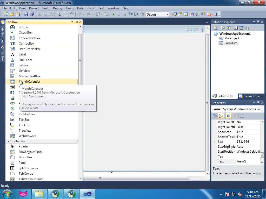Toggle auto-hide pin on Properties panel
266x199 pixels.
click(258, 103)
